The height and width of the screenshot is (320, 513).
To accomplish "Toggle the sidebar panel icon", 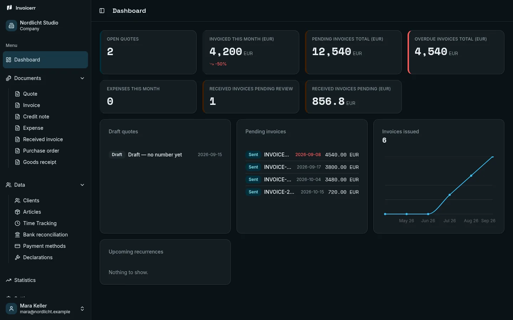I will point(102,11).
